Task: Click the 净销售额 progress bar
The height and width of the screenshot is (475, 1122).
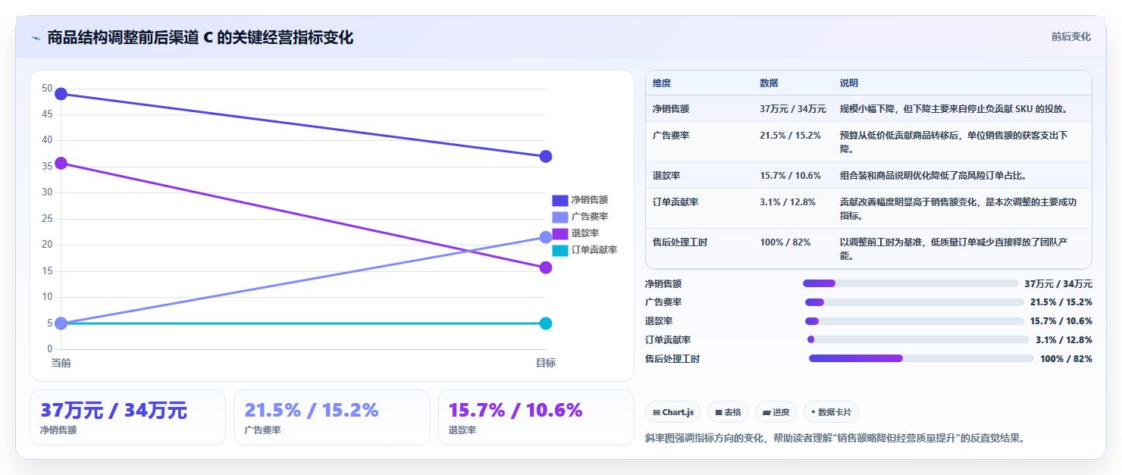Action: click(910, 283)
